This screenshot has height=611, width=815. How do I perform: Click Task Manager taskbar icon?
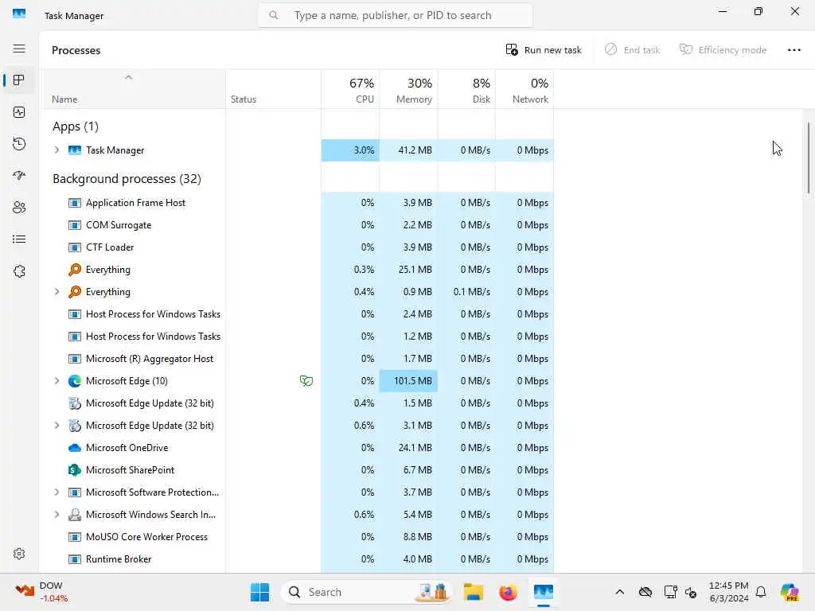[x=543, y=592]
